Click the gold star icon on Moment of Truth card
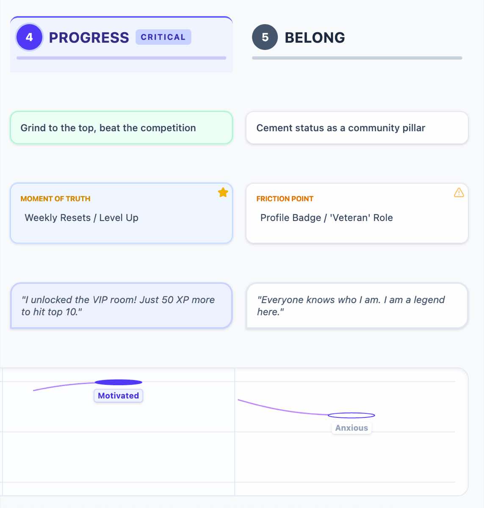The height and width of the screenshot is (508, 484). pos(223,193)
